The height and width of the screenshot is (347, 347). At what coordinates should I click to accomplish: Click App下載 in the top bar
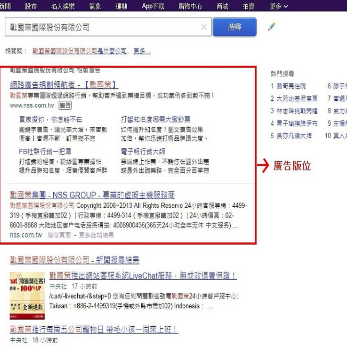(153, 6)
